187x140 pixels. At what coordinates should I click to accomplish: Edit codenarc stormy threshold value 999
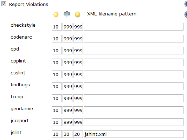click(67, 39)
